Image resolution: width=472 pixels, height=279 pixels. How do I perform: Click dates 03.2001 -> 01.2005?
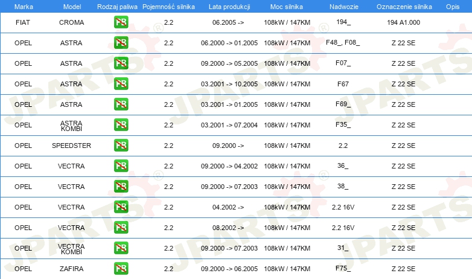tap(229, 104)
